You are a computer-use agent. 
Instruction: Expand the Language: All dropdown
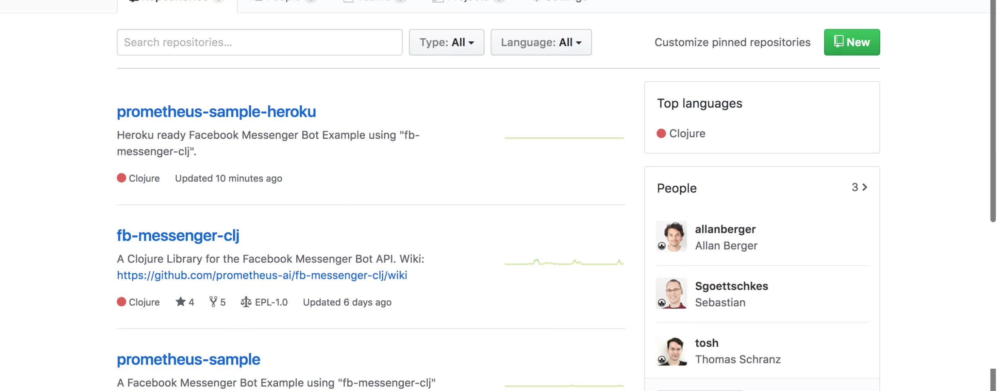pos(541,42)
